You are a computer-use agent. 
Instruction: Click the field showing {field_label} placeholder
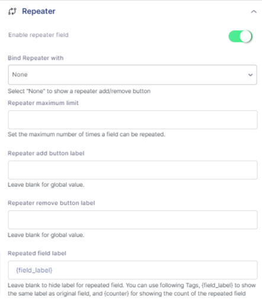pos(133,270)
